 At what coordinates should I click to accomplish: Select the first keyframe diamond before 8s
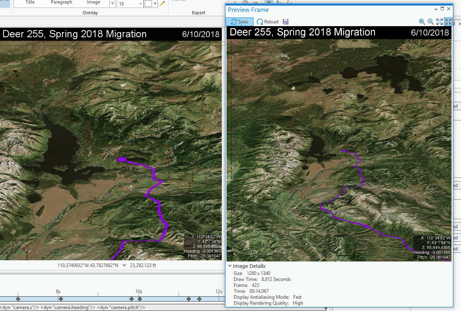pos(18,299)
